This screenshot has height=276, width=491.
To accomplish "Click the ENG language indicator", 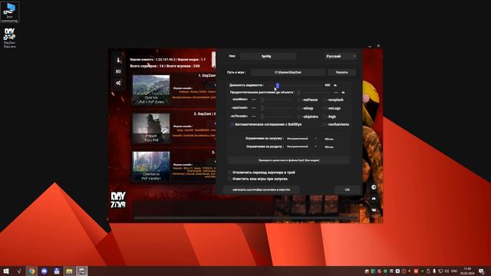I will (x=454, y=271).
